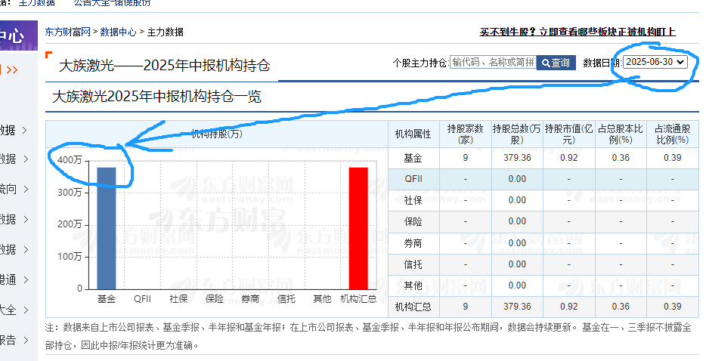This screenshot has height=361, width=709.
Task: Select the 券商 row label in table
Action: pos(413,243)
